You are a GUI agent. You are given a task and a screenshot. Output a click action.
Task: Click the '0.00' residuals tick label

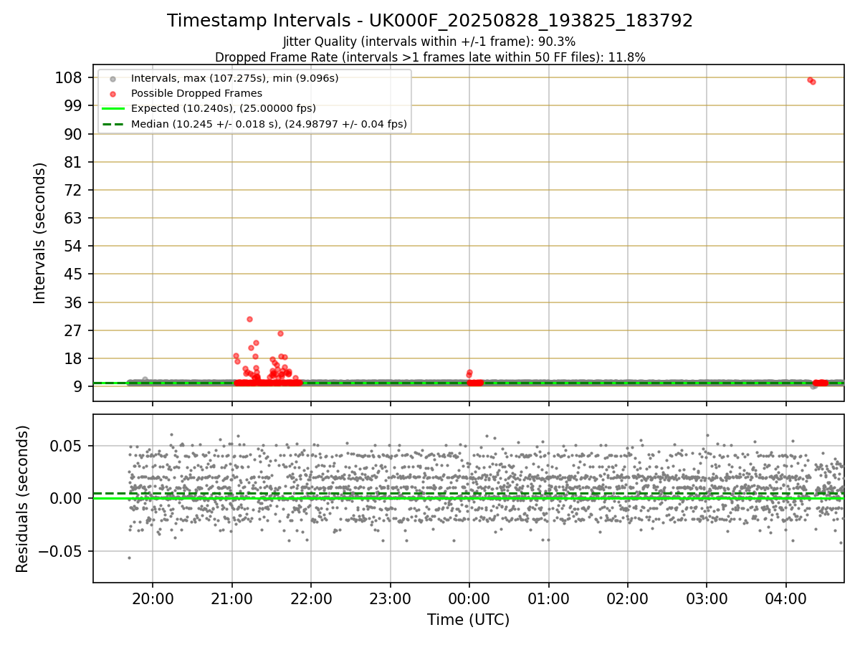pos(66,498)
